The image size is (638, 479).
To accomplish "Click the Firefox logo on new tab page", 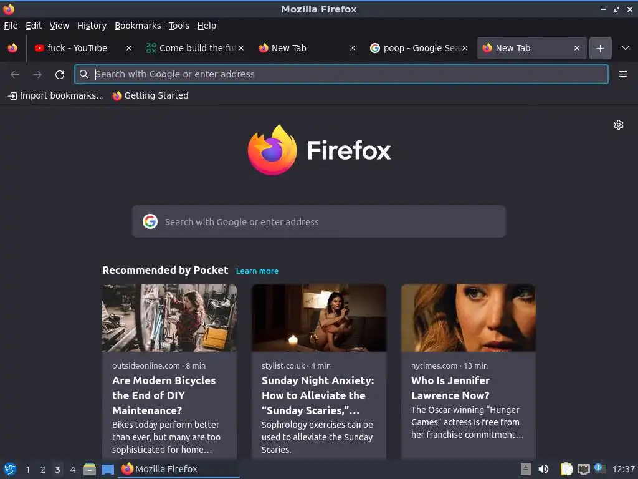I will [x=318, y=150].
